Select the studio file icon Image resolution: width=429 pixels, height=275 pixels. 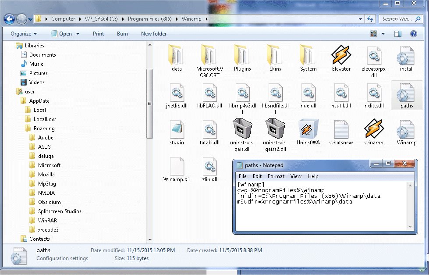[x=177, y=129]
